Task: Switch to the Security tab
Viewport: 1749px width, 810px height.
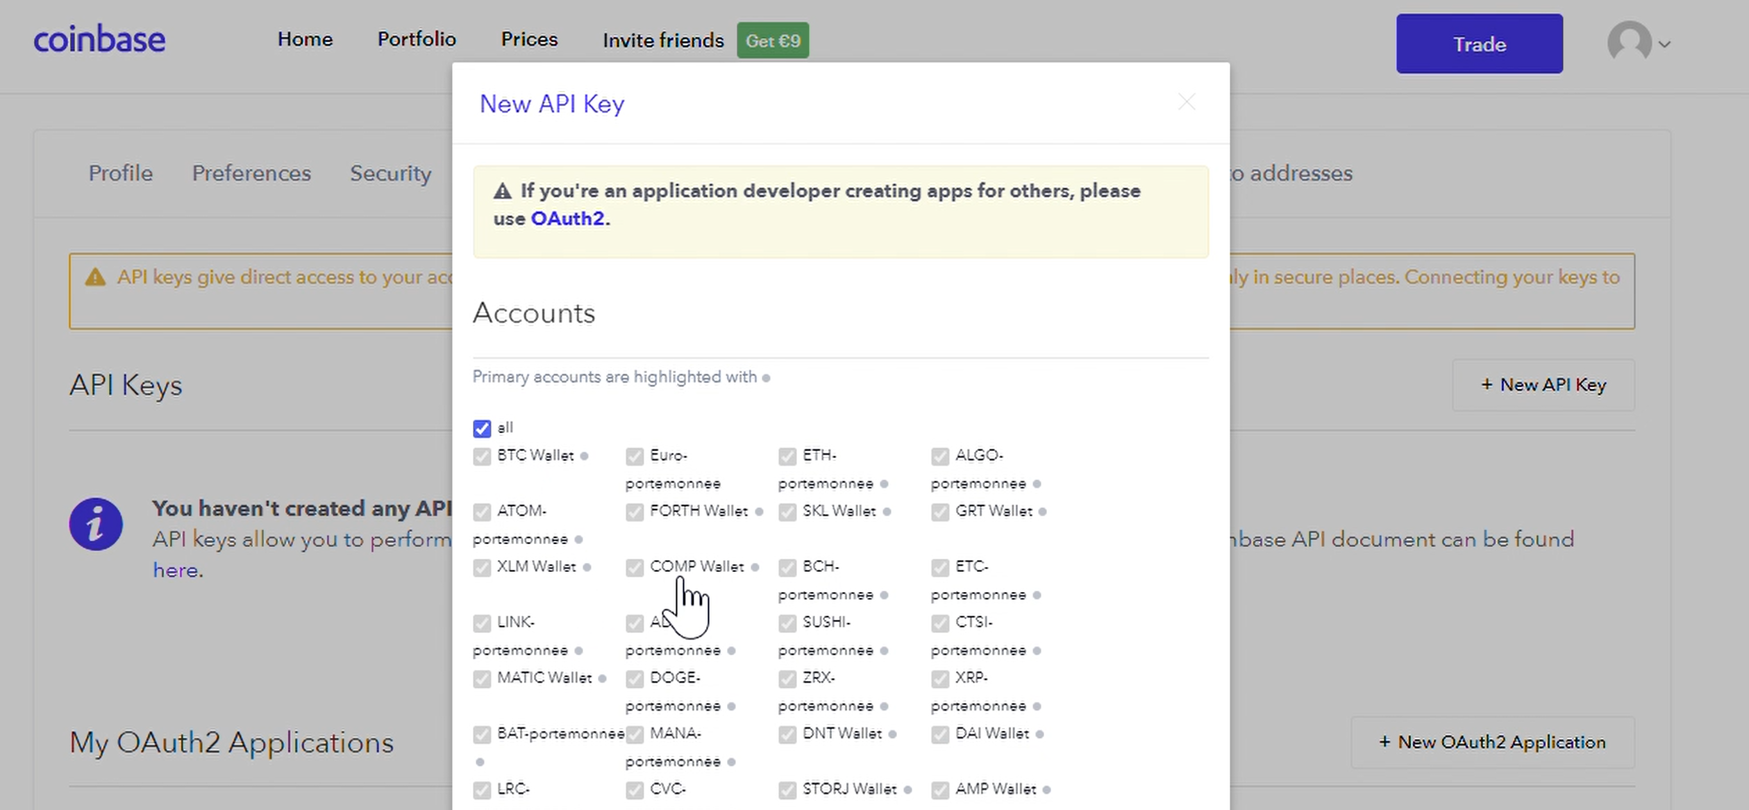Action: point(390,174)
